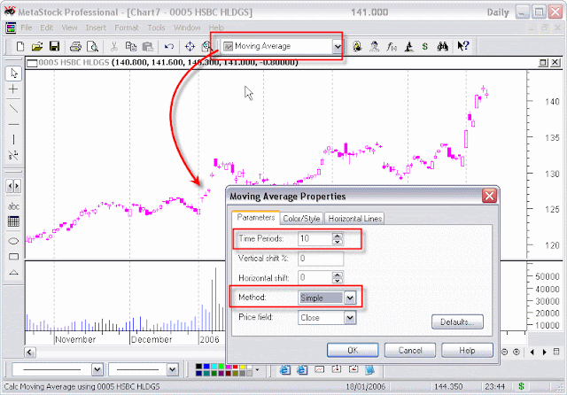
Task: Copy using the toolbar copy icon
Action: [130, 46]
